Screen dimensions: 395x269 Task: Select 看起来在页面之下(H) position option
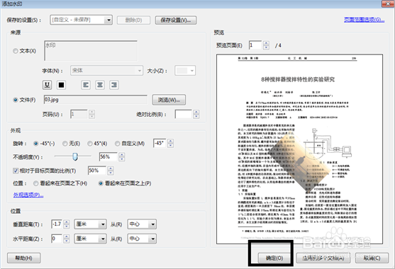tap(35, 183)
